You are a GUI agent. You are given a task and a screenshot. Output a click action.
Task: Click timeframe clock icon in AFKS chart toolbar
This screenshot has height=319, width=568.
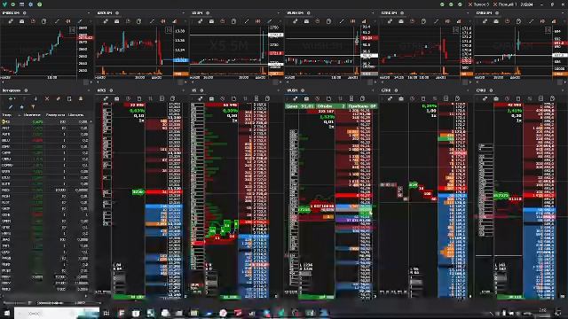(128, 21)
